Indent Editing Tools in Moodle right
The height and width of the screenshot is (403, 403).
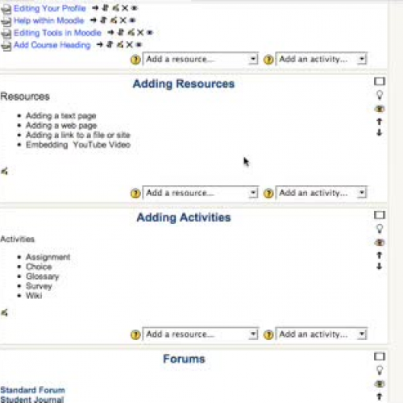(x=110, y=32)
